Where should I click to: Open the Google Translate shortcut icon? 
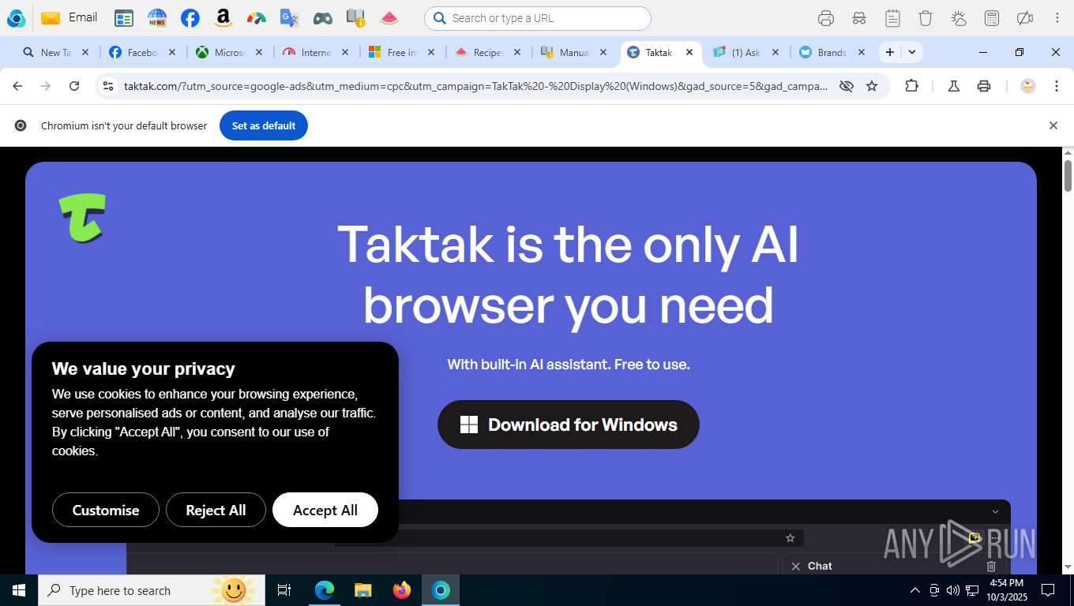[290, 18]
